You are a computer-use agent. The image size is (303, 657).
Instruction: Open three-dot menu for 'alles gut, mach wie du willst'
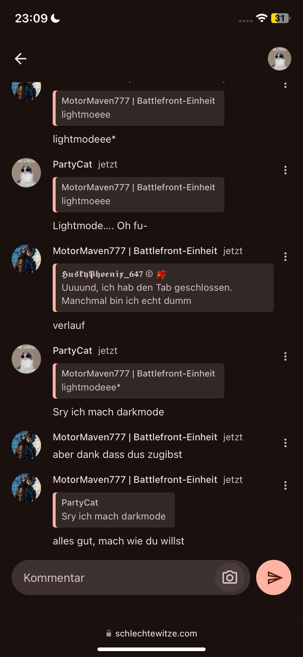pos(285,485)
